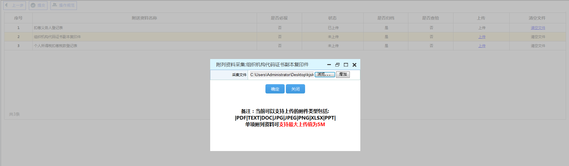
Task: Select the row 扣缴义务人登记表
Action: pos(285,28)
